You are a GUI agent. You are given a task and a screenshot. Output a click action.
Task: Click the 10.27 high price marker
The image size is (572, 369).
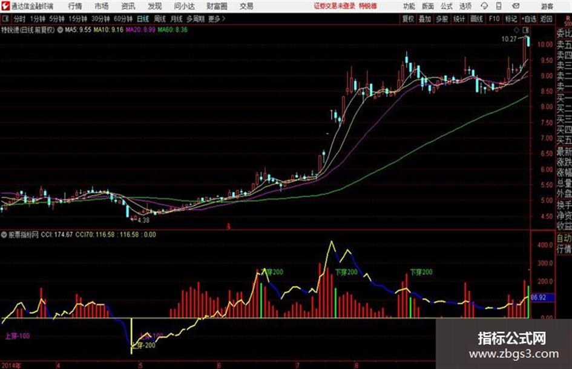point(509,39)
